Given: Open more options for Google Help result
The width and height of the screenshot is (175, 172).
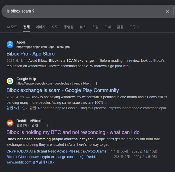Looking at the screenshot, I should point(97,83).
